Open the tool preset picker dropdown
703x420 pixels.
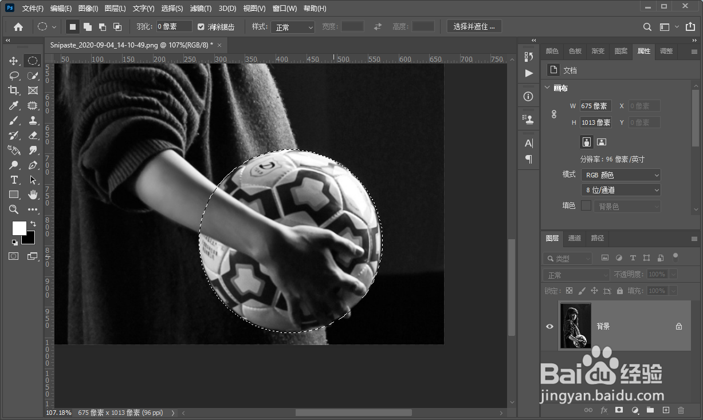(x=46, y=26)
